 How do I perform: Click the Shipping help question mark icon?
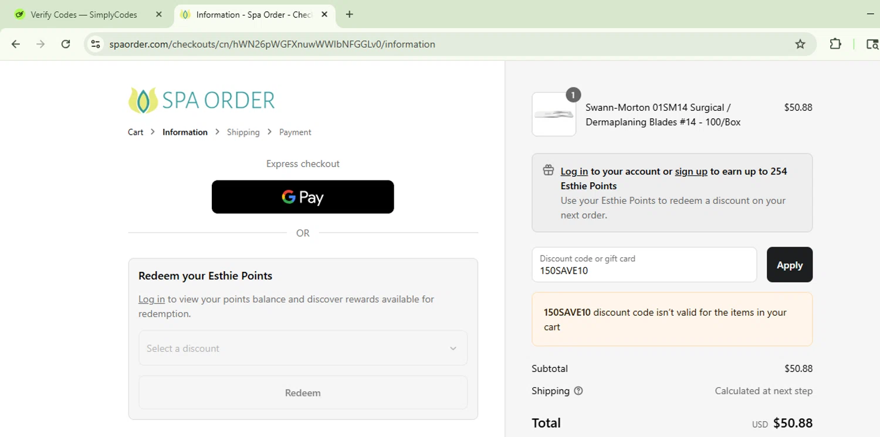[578, 391]
